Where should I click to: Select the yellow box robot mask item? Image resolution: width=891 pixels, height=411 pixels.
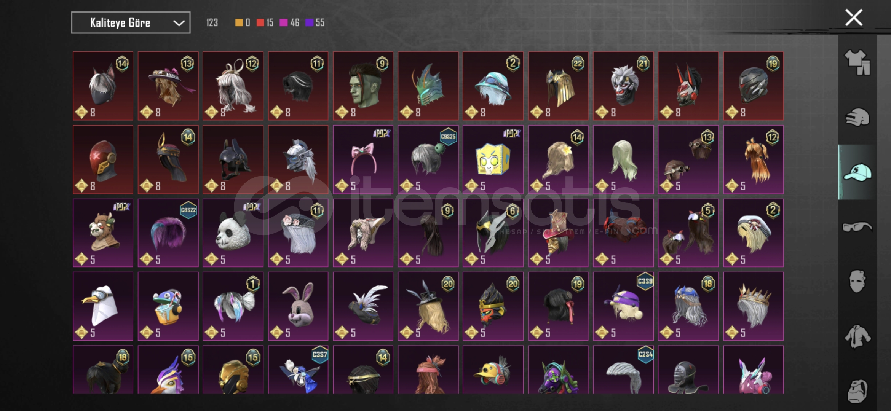[x=493, y=159]
